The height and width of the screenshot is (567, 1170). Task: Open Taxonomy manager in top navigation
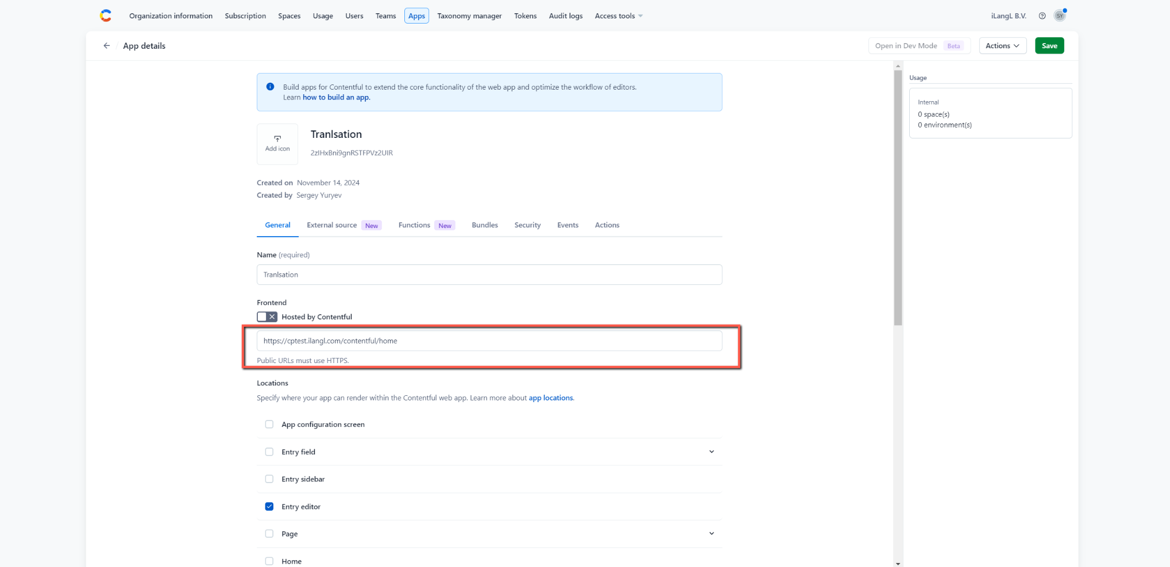[469, 16]
